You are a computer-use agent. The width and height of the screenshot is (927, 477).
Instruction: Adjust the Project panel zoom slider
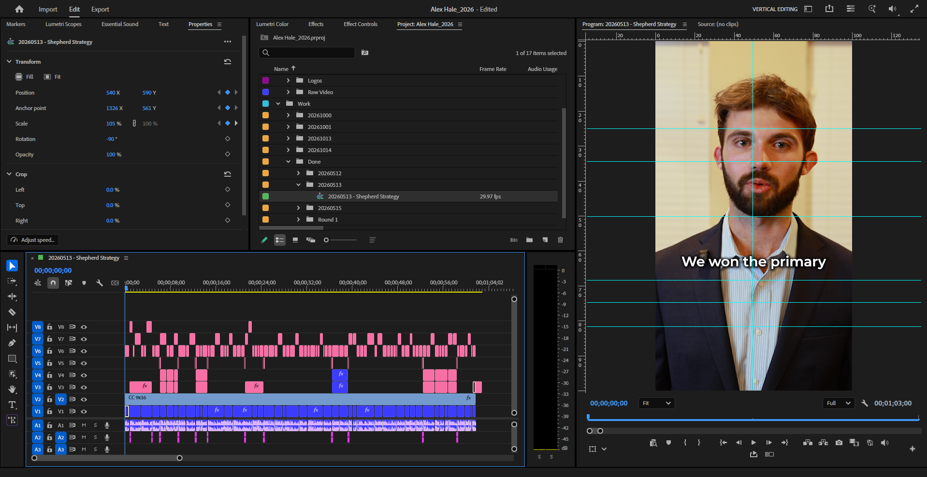pos(340,240)
